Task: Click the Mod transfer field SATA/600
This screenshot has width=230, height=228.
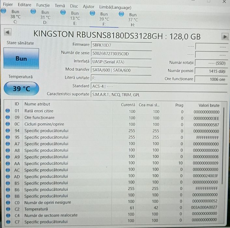Action: (x=121, y=70)
